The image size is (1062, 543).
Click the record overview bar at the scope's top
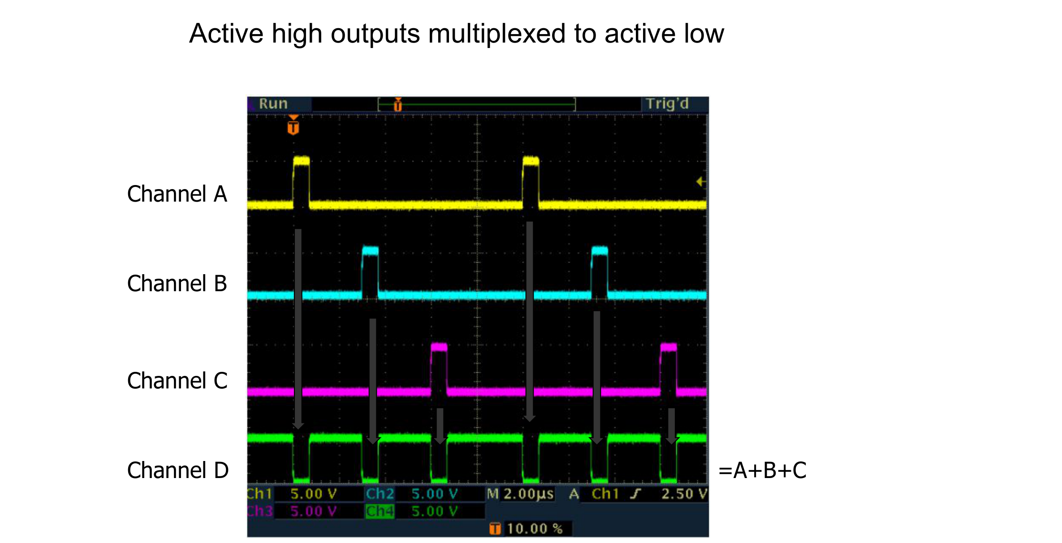[477, 104]
